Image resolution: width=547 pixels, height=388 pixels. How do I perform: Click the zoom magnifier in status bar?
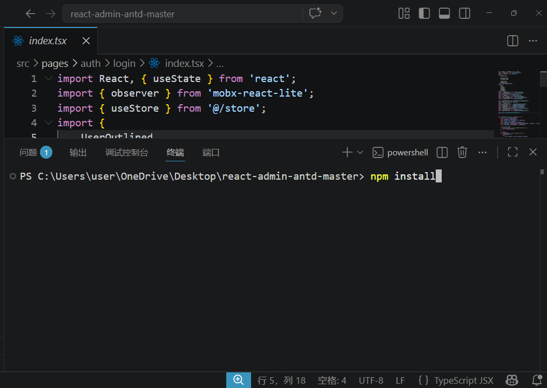[238, 380]
